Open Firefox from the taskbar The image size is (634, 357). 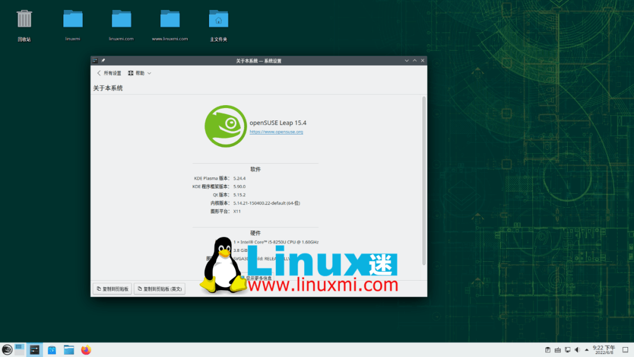pyautogui.click(x=86, y=349)
